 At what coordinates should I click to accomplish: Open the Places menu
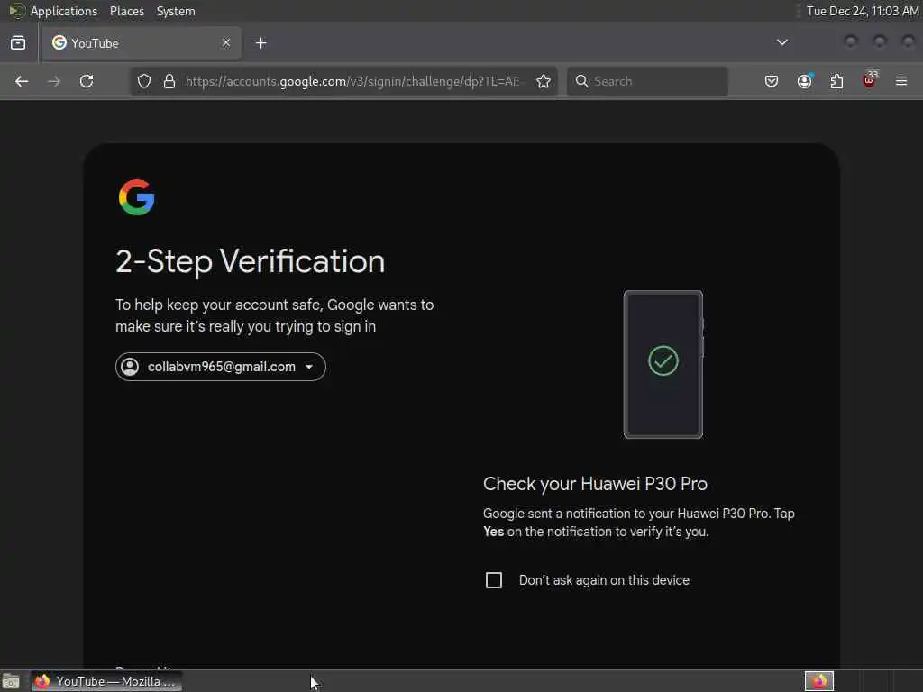coord(127,11)
